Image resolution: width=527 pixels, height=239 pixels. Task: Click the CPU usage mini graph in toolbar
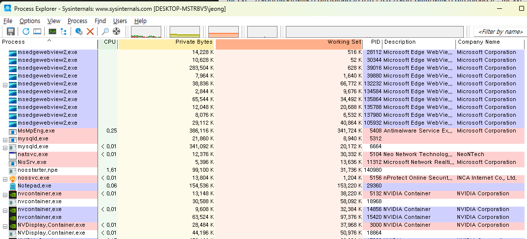tap(146, 32)
